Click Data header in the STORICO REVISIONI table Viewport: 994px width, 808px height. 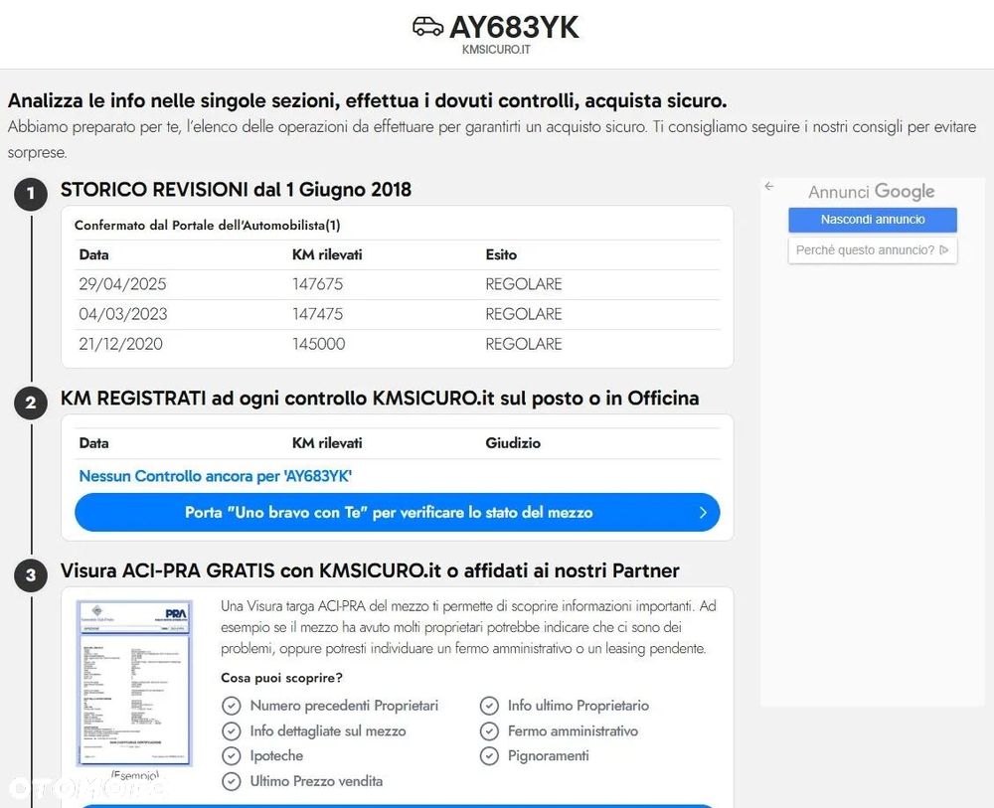tap(93, 254)
